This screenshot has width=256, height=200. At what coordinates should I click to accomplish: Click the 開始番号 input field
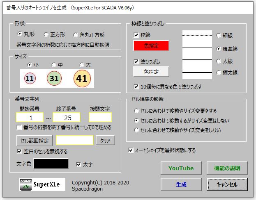[30, 117]
